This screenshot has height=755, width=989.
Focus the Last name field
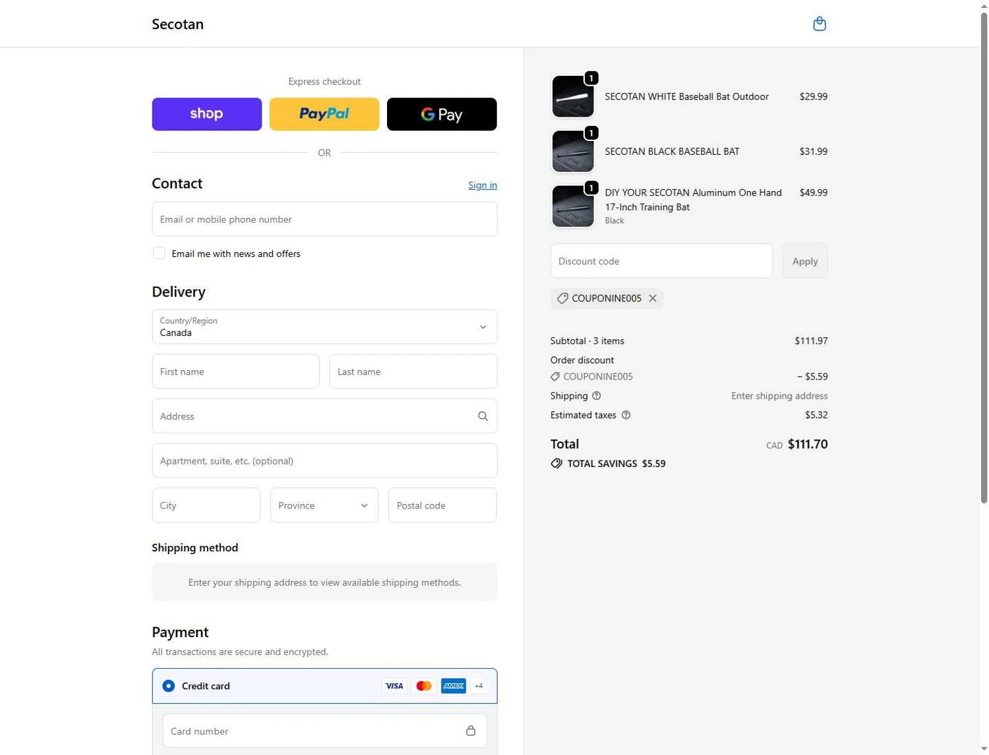413,372
